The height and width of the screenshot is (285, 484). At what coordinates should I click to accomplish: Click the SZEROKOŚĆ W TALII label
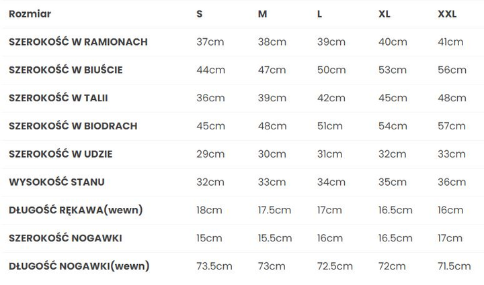click(58, 98)
